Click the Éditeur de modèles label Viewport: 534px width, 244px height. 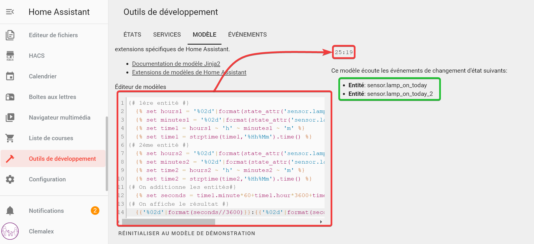tap(140, 87)
